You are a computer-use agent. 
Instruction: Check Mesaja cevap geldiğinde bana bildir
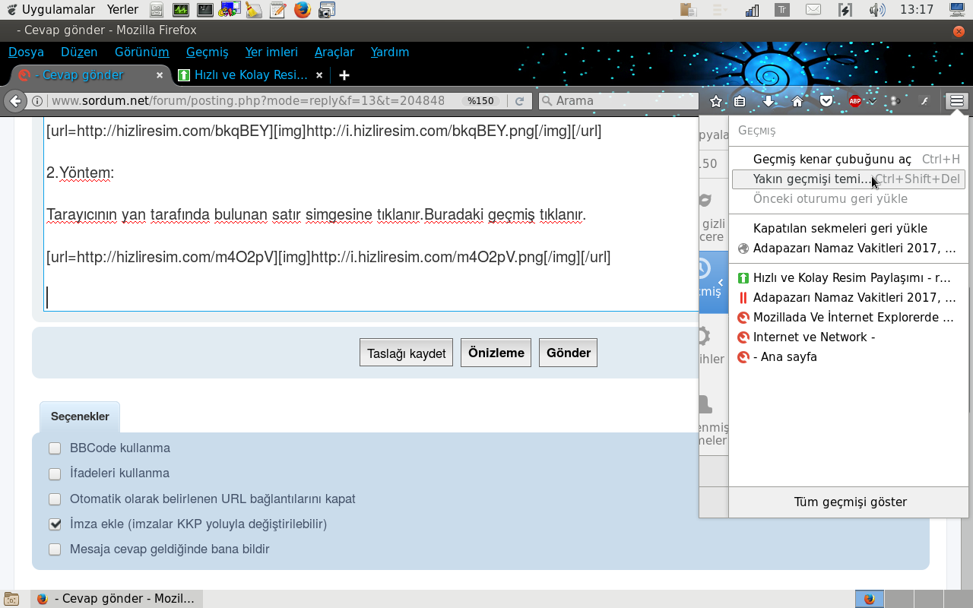(55, 549)
